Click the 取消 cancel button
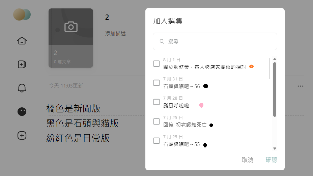Image resolution: width=313 pixels, height=176 pixels. 248,160
